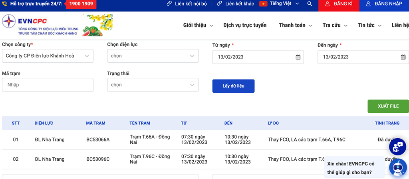Click the Vietnam flag language icon
The image size is (409, 179).
click(x=263, y=4)
